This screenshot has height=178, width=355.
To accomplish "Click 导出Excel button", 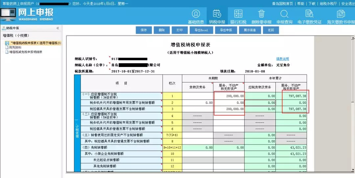I will point(201,30).
